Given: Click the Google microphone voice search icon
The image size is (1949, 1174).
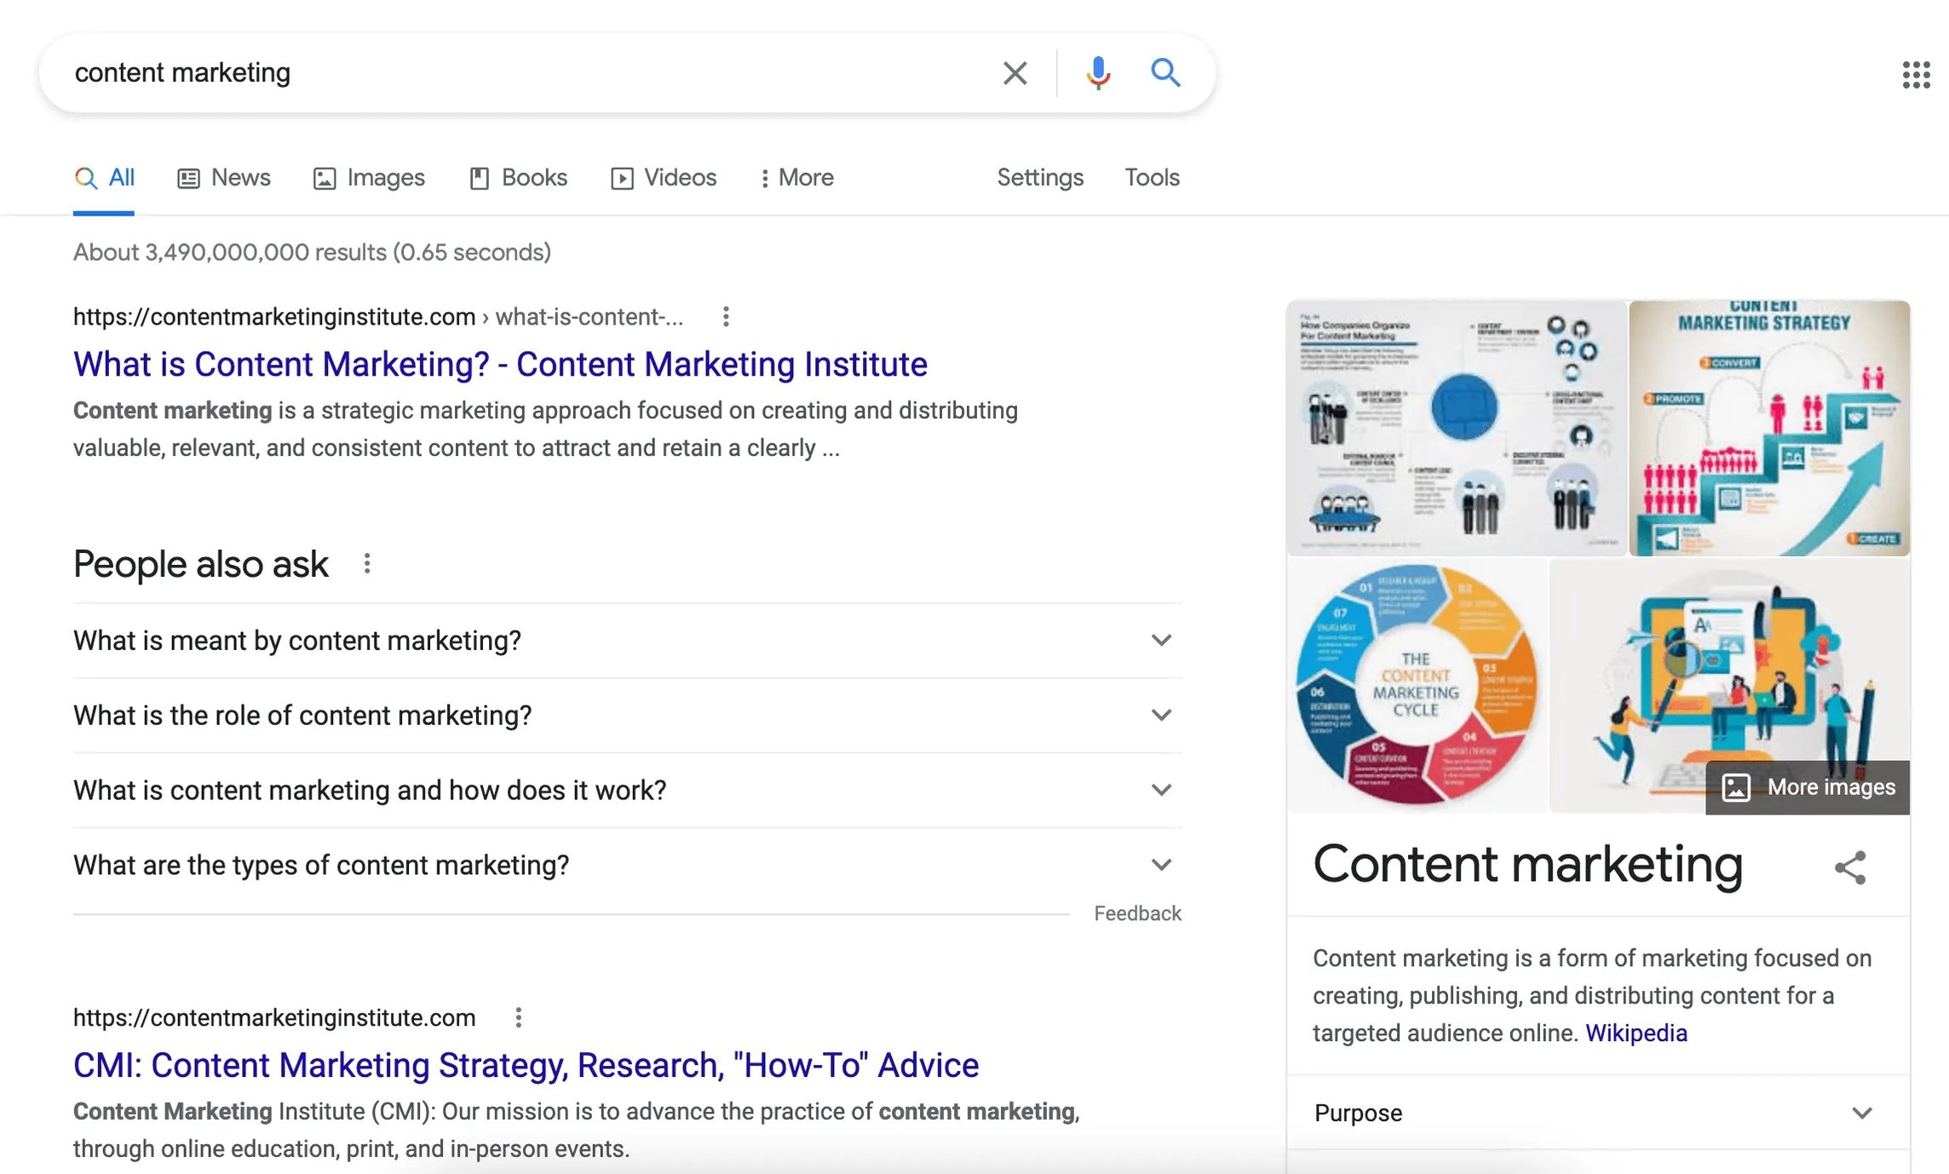Looking at the screenshot, I should pyautogui.click(x=1095, y=72).
